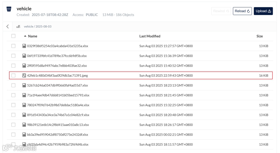Go back using the left chevron arrow

tap(8, 26)
